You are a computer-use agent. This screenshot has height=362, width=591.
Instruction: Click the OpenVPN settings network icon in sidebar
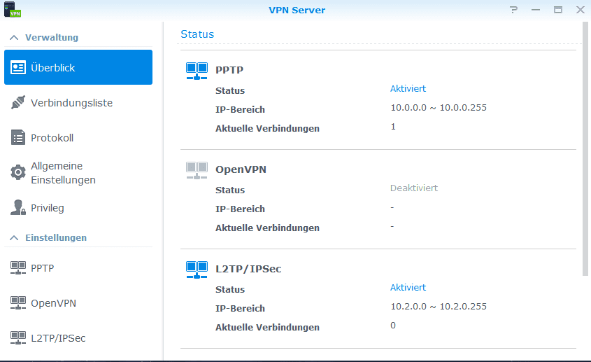coord(18,303)
